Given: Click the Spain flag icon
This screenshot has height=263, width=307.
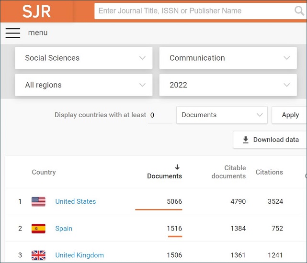Looking at the screenshot, I should coord(38,229).
